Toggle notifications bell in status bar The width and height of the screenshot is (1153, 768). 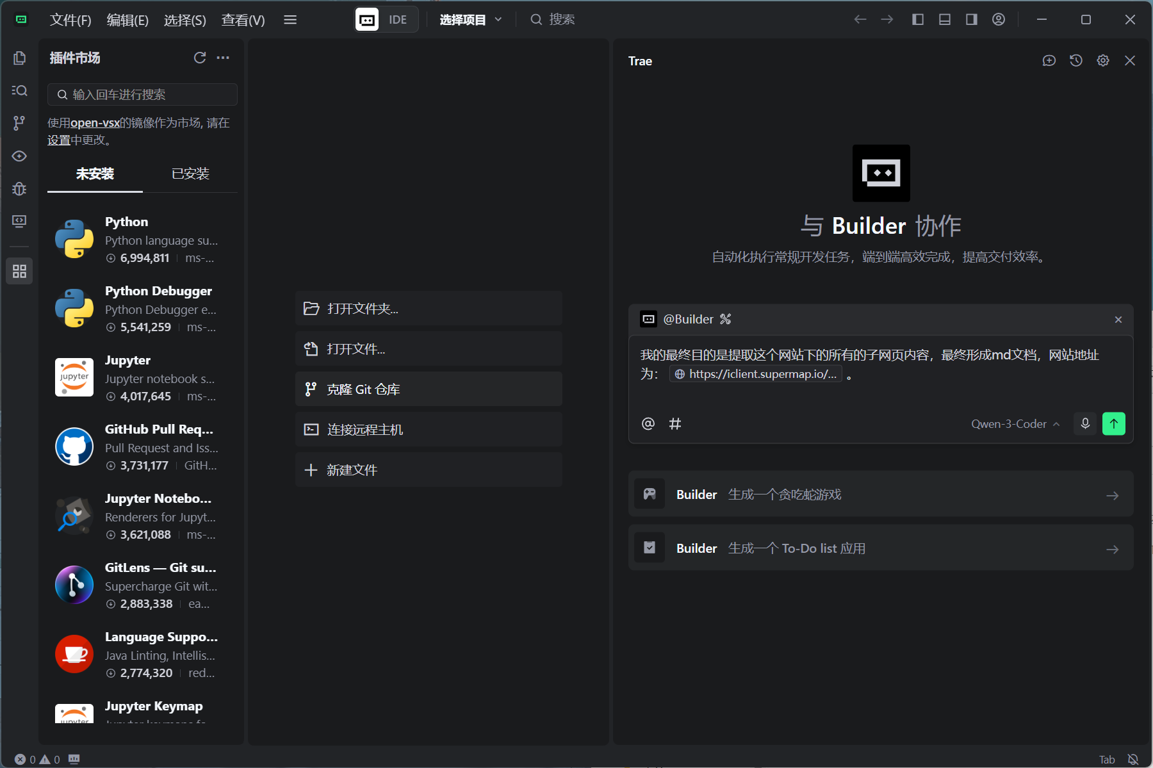coord(1133,759)
